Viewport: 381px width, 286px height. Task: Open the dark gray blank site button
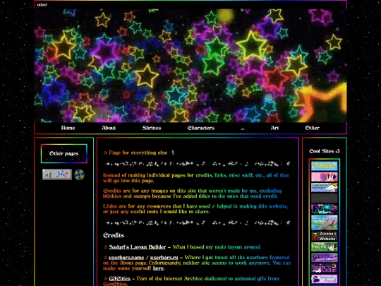[x=325, y=198]
